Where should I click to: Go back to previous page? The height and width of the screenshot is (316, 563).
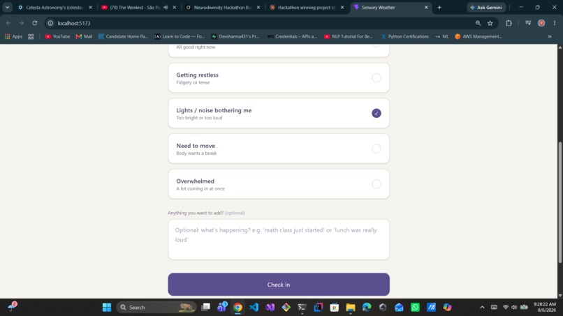click(8, 23)
